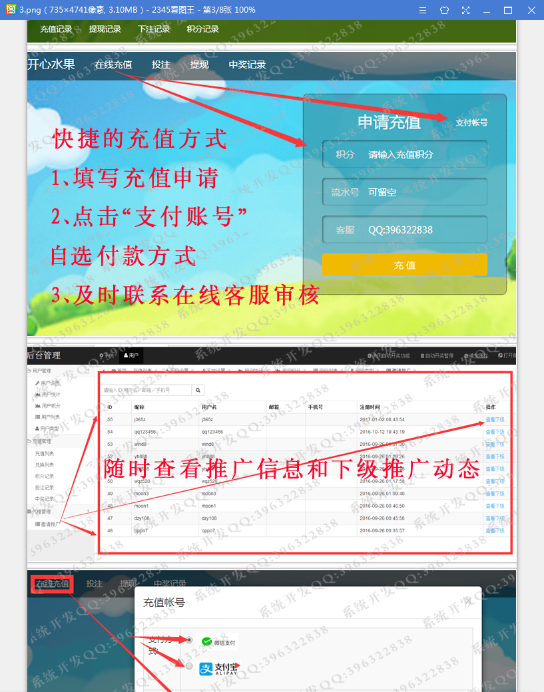
Task: Close the 充值帐号 dialog with the X
Action: (x=469, y=601)
